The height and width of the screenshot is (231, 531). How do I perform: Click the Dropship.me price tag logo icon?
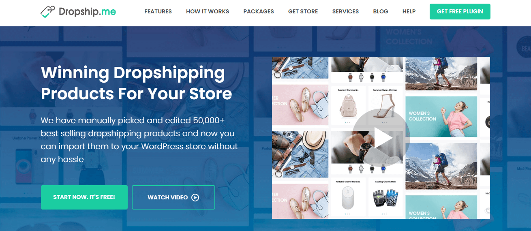tap(48, 11)
